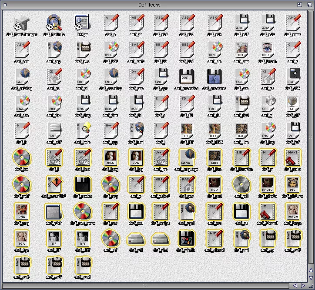This screenshot has width=315, height=290.
Task: Pick the def_wizard icon
Action: [x=214, y=238]
